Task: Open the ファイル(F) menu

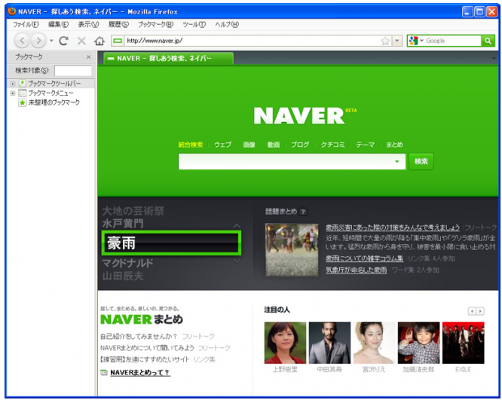Action: (x=26, y=24)
